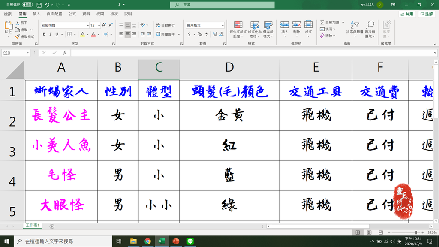Open the 檔案 File tab

8,14
